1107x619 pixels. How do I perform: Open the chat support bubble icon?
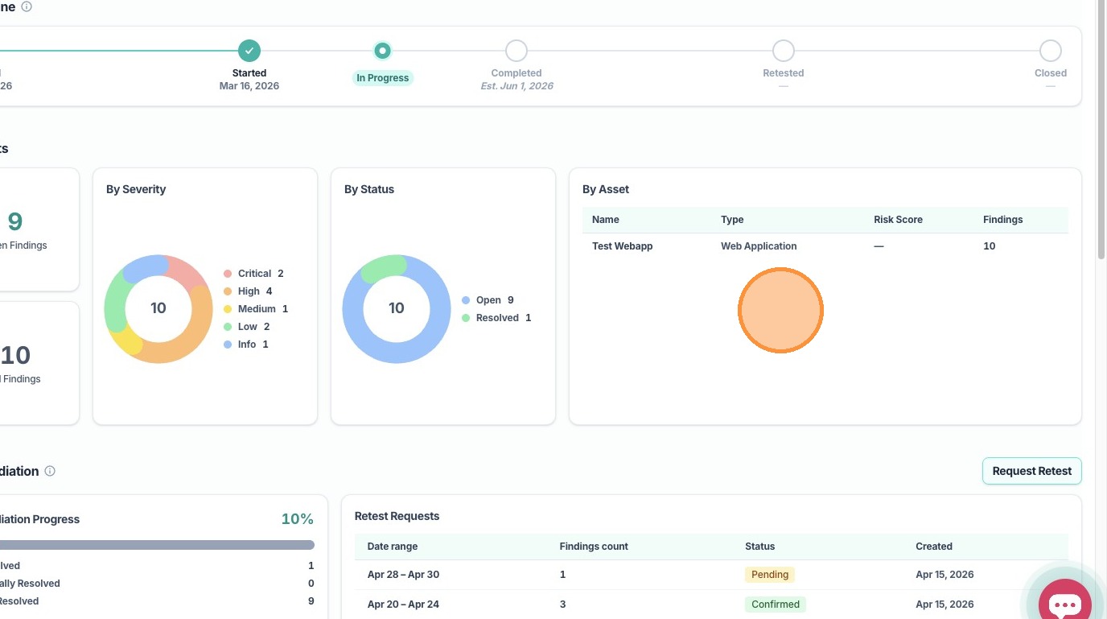click(1064, 603)
